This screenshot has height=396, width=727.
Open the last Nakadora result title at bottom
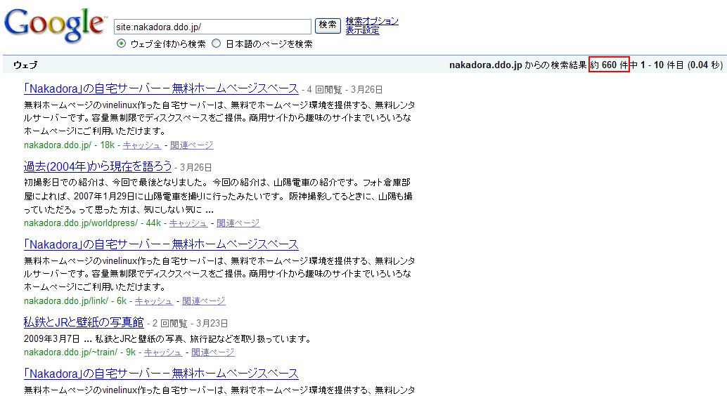click(161, 374)
